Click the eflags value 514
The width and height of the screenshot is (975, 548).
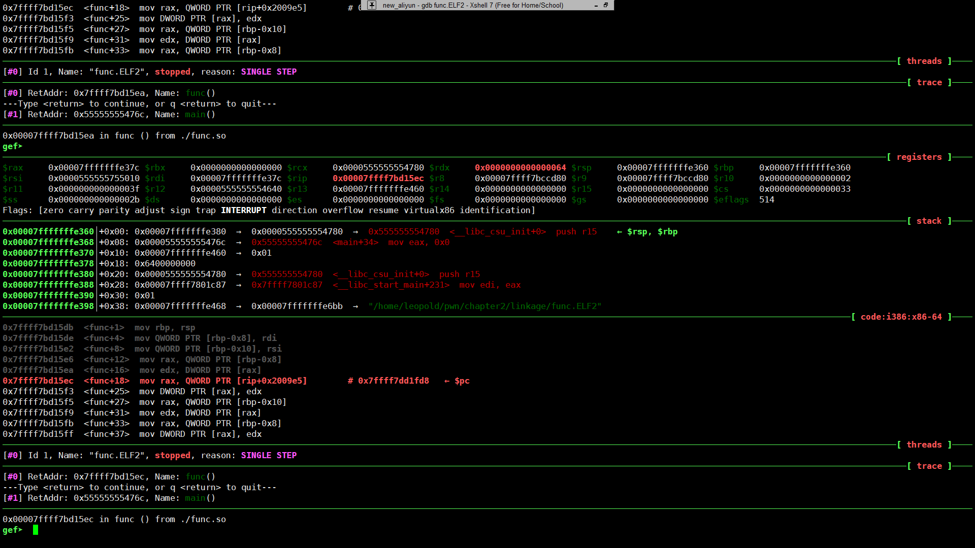767,199
